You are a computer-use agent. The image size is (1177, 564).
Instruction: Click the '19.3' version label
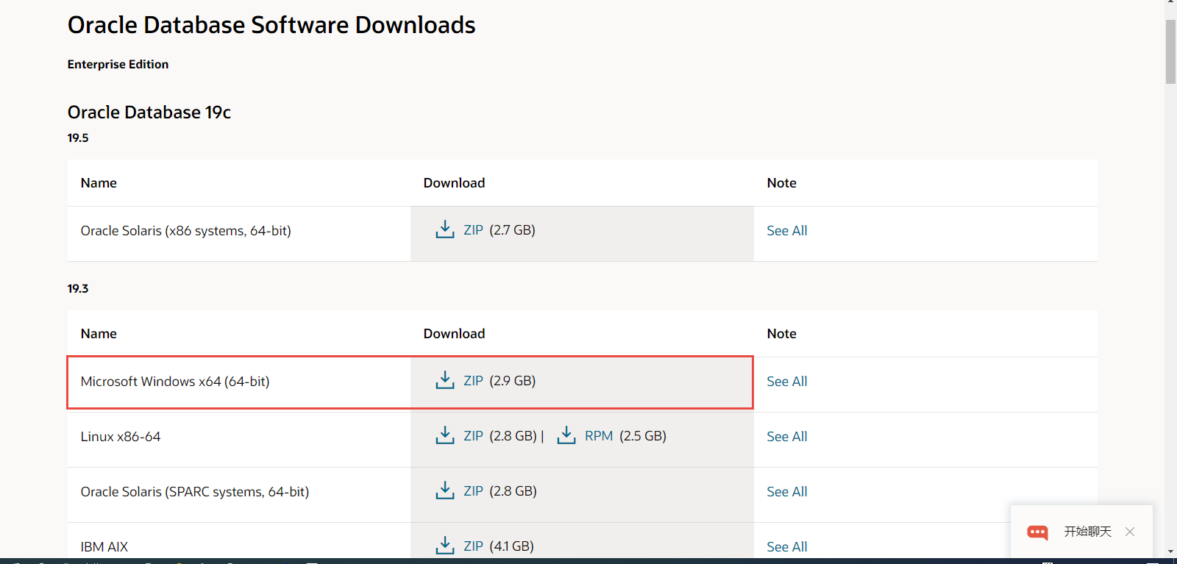click(78, 289)
